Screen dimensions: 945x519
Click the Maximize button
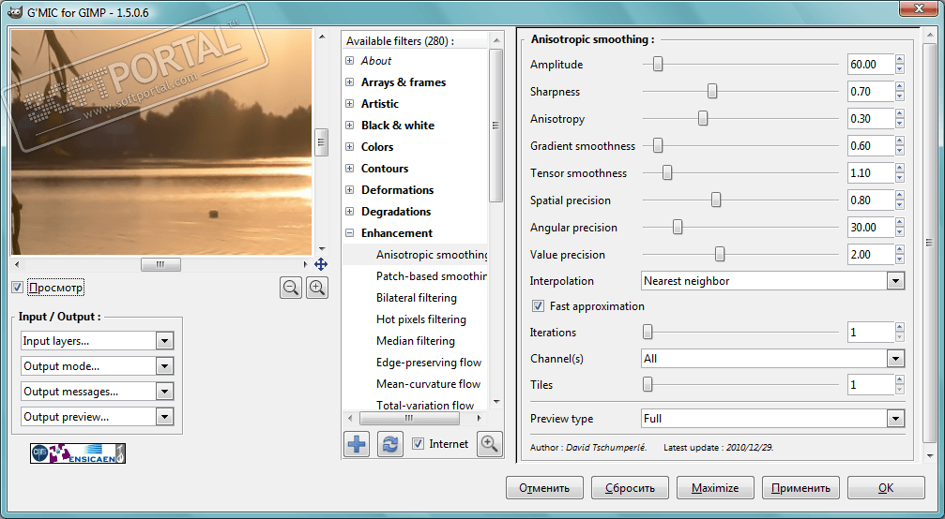(x=715, y=488)
